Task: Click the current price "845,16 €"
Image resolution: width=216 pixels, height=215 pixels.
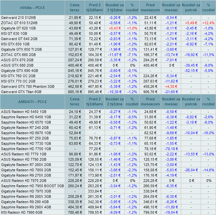Action: pos(75,71)
